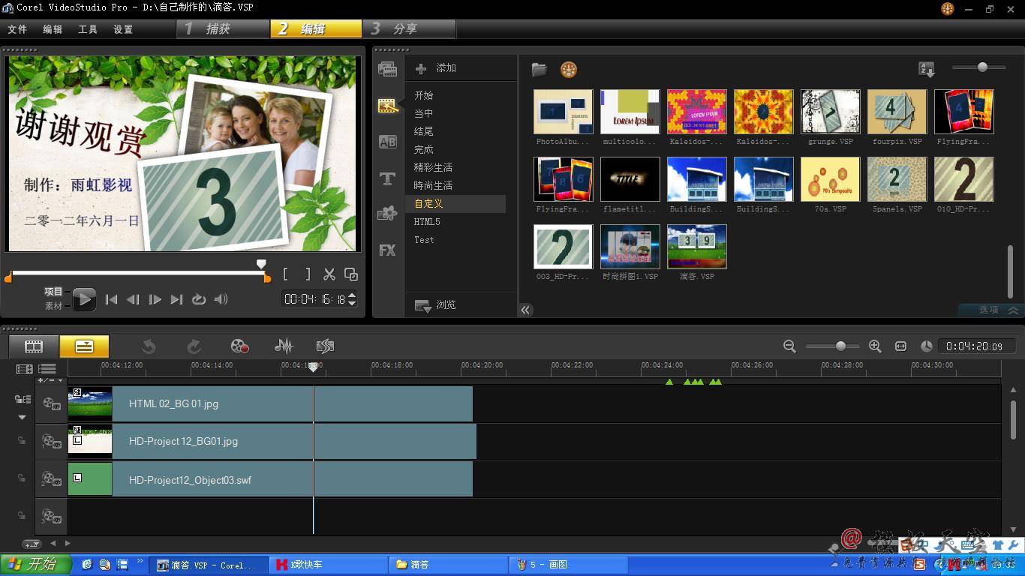The height and width of the screenshot is (576, 1025).
Task: Adjust the timeline zoom slider
Action: tap(840, 346)
